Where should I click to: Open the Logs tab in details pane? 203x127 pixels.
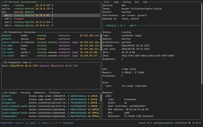pos(116,2)
